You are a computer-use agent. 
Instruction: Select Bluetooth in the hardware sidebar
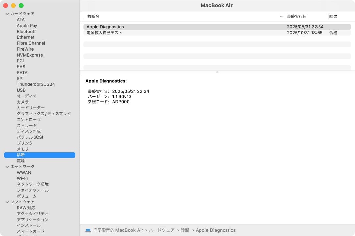[x=27, y=31]
